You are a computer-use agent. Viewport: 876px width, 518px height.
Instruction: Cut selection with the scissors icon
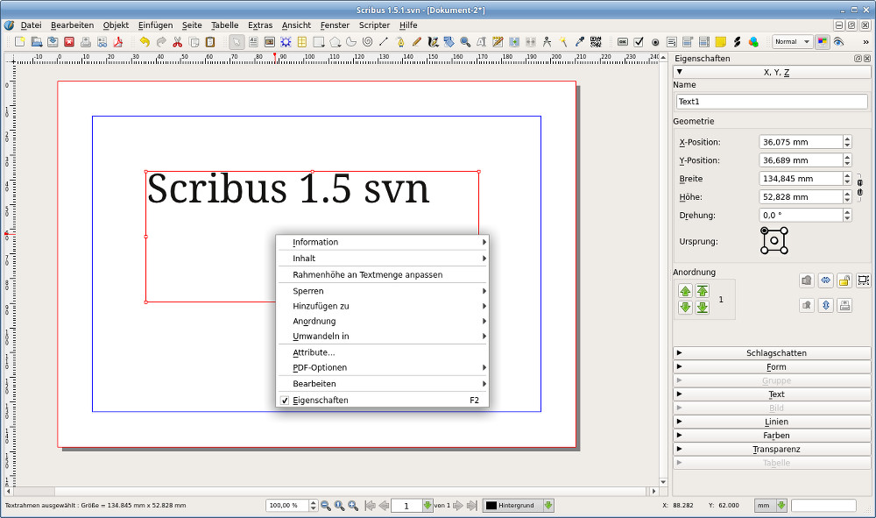point(178,42)
